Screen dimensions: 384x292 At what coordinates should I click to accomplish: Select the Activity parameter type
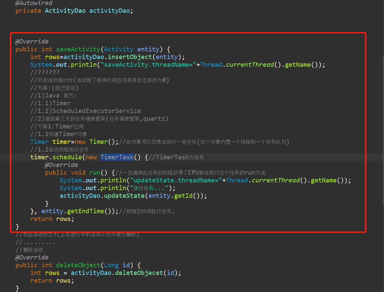(x=118, y=49)
